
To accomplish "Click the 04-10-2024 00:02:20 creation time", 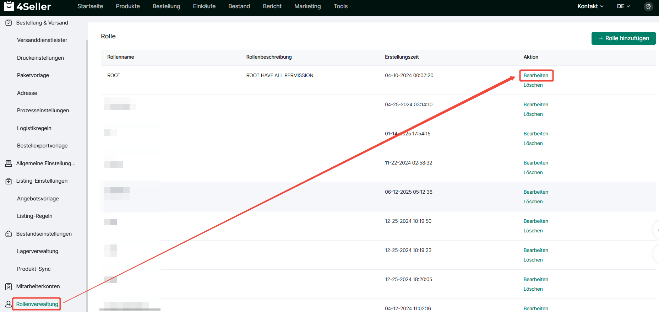I will [409, 75].
